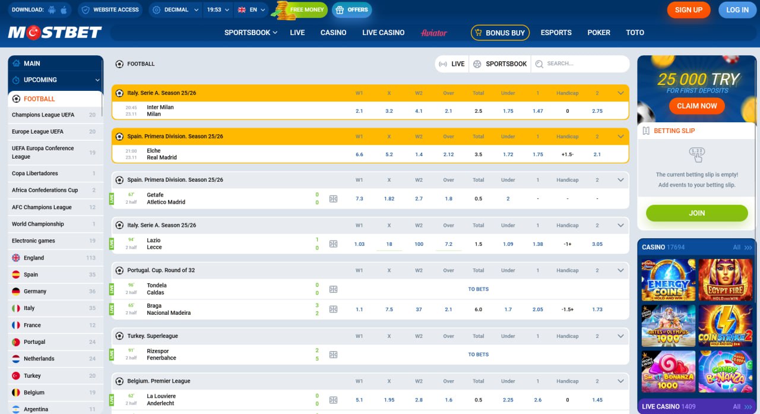Open the Casino top menu item
The height and width of the screenshot is (414, 760).
click(x=333, y=33)
